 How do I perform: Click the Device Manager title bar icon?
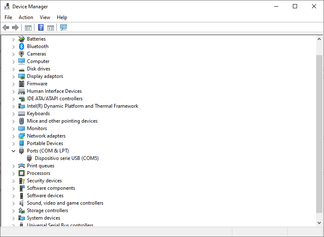[7, 7]
